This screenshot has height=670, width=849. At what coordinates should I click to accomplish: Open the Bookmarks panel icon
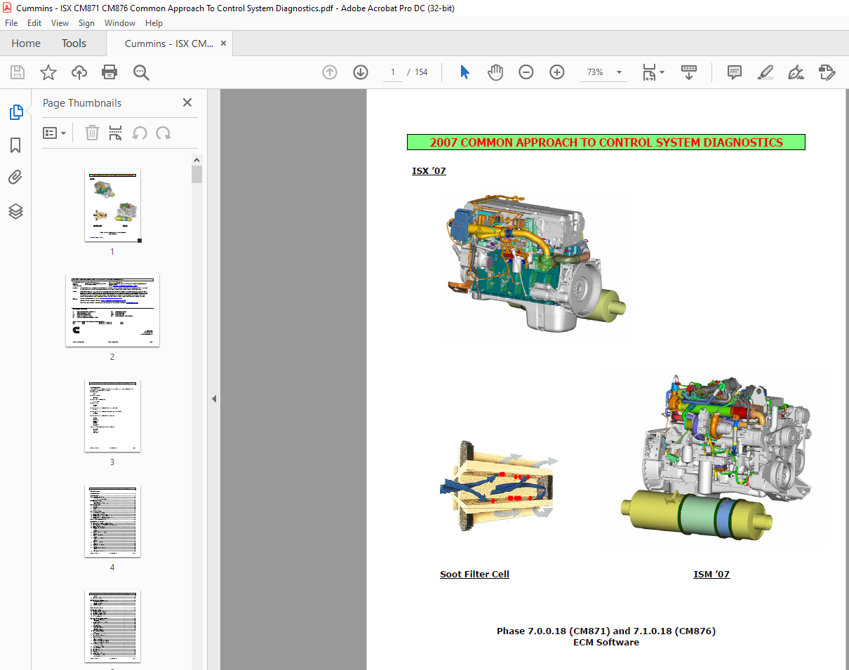click(x=15, y=145)
